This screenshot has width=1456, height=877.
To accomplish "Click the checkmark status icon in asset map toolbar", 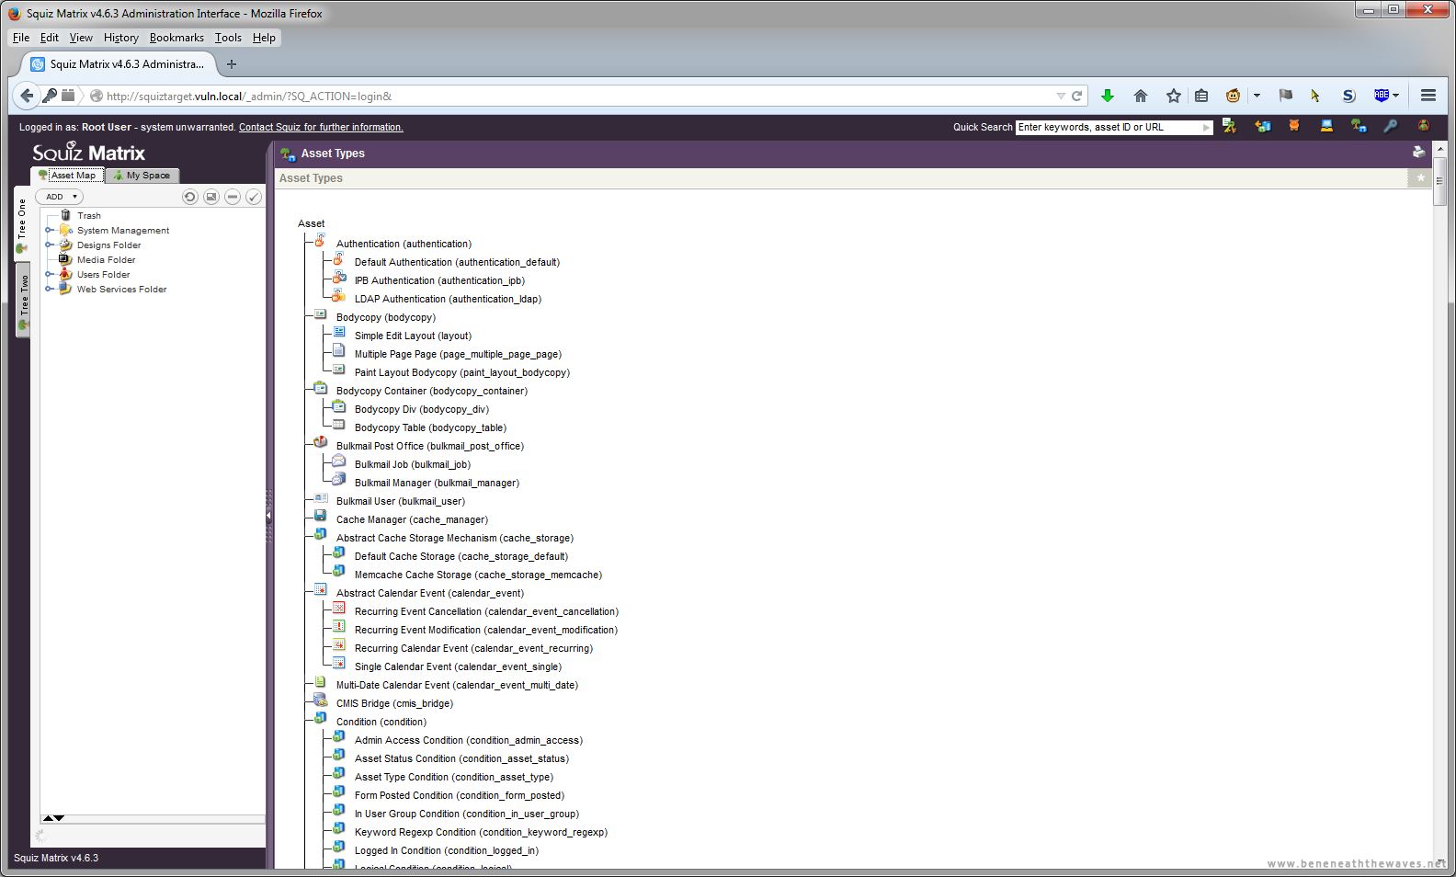I will tap(254, 197).
